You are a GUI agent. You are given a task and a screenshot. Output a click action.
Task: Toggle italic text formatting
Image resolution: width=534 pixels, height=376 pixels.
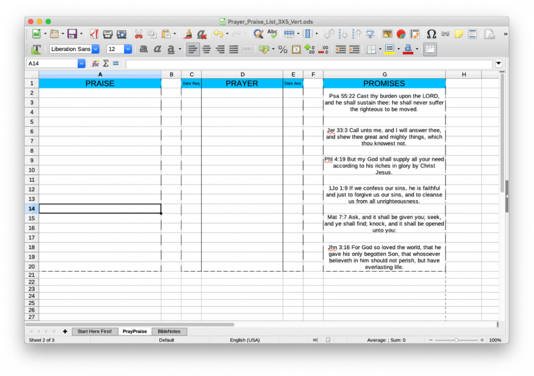coord(157,50)
